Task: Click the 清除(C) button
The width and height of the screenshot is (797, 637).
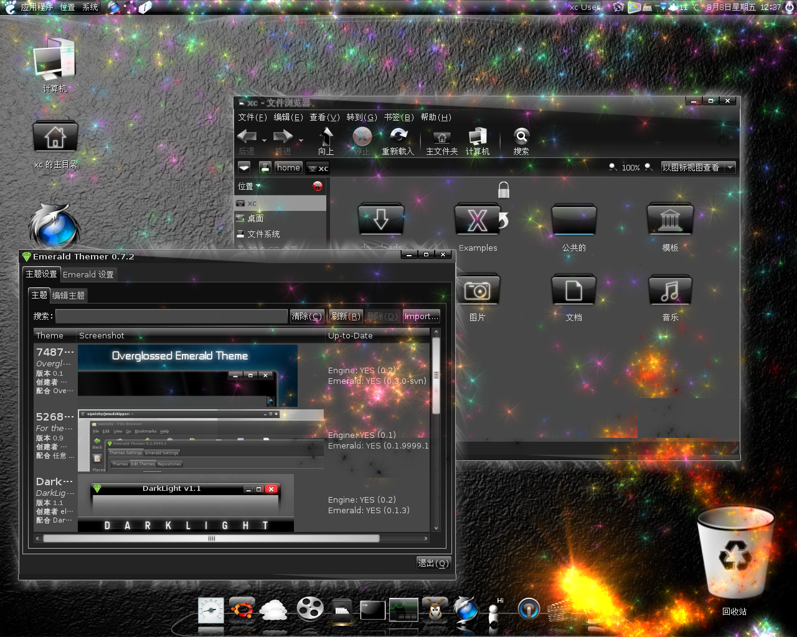Action: click(x=307, y=316)
